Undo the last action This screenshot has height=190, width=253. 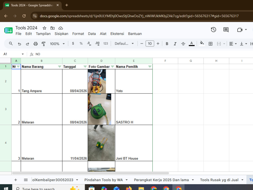click(x=19, y=44)
